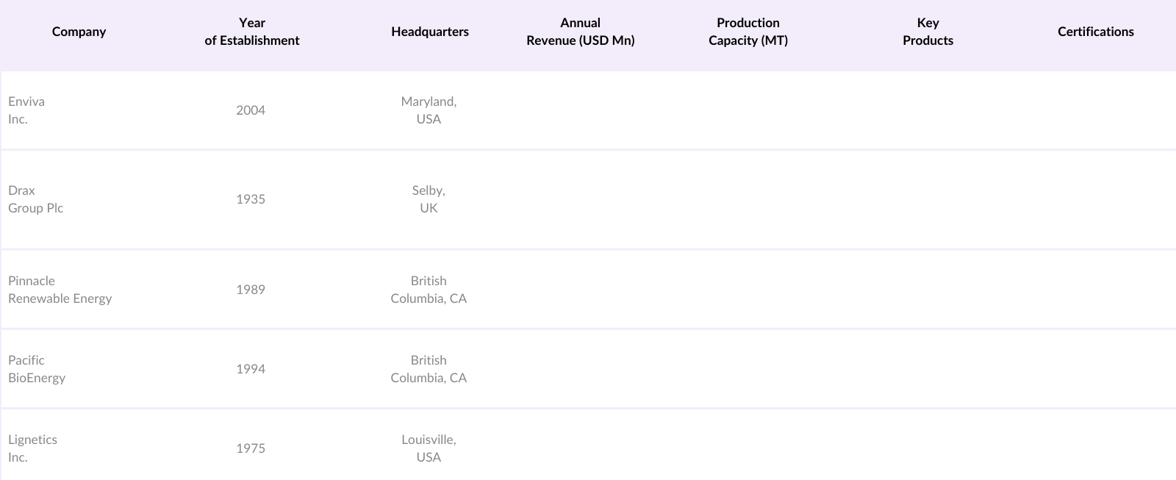Viewport: 1176px width, 480px height.
Task: Click the Pacific BioEnergy company cell
Action: (37, 369)
